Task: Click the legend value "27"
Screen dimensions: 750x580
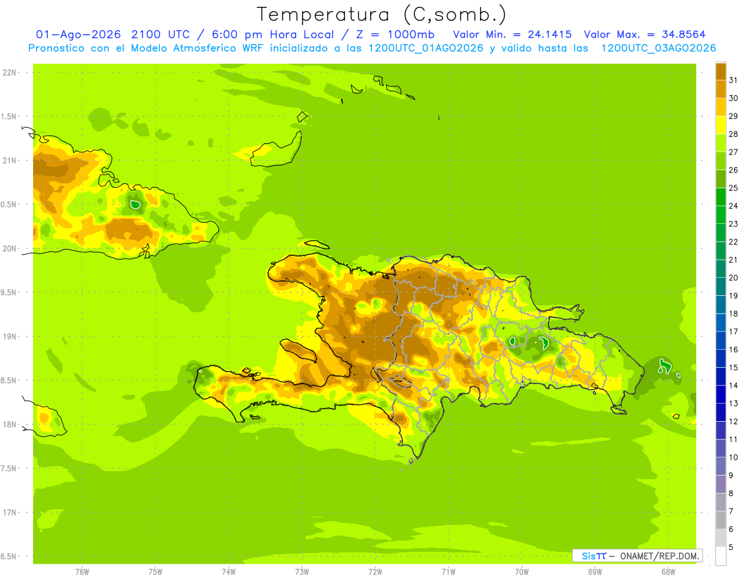Action: click(x=733, y=152)
